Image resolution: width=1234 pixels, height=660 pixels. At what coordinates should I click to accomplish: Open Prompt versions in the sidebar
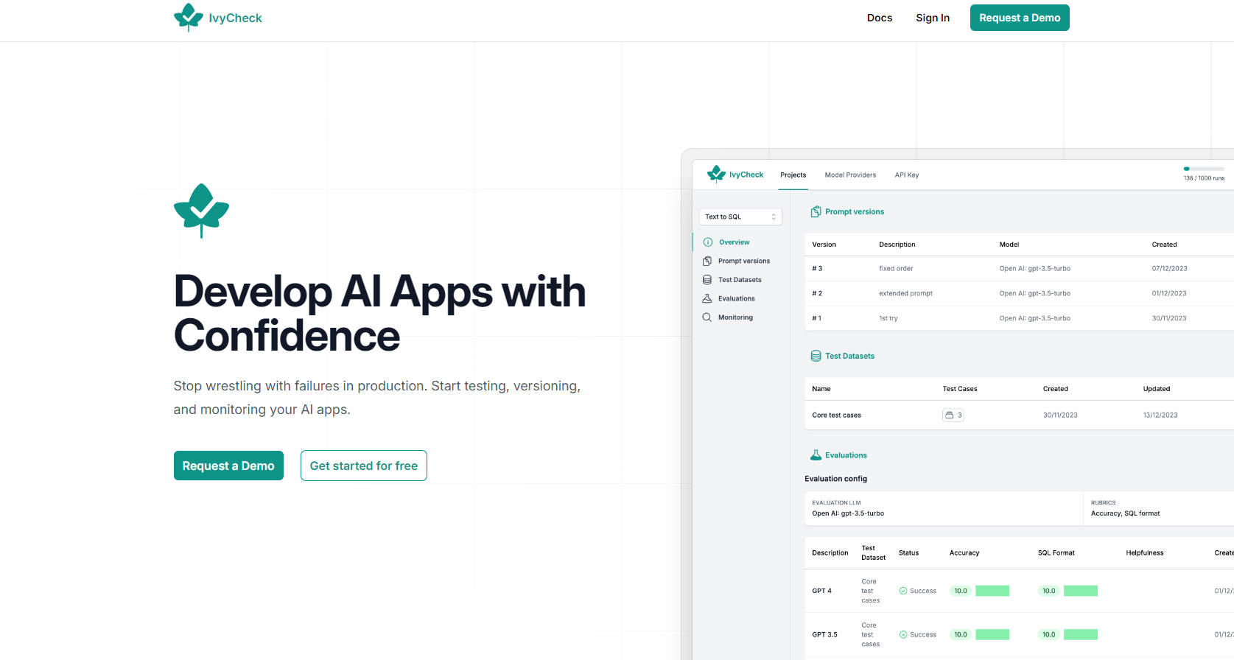[x=743, y=261]
